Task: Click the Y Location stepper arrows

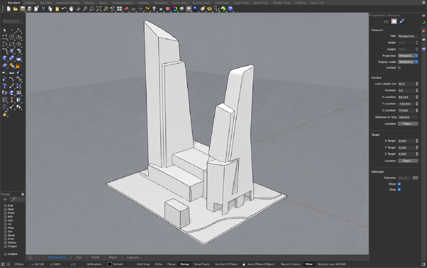Action: coord(417,104)
